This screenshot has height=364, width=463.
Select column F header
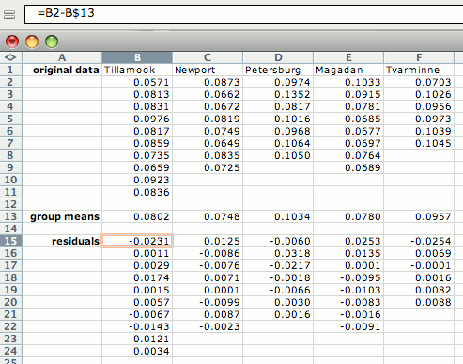pos(419,57)
